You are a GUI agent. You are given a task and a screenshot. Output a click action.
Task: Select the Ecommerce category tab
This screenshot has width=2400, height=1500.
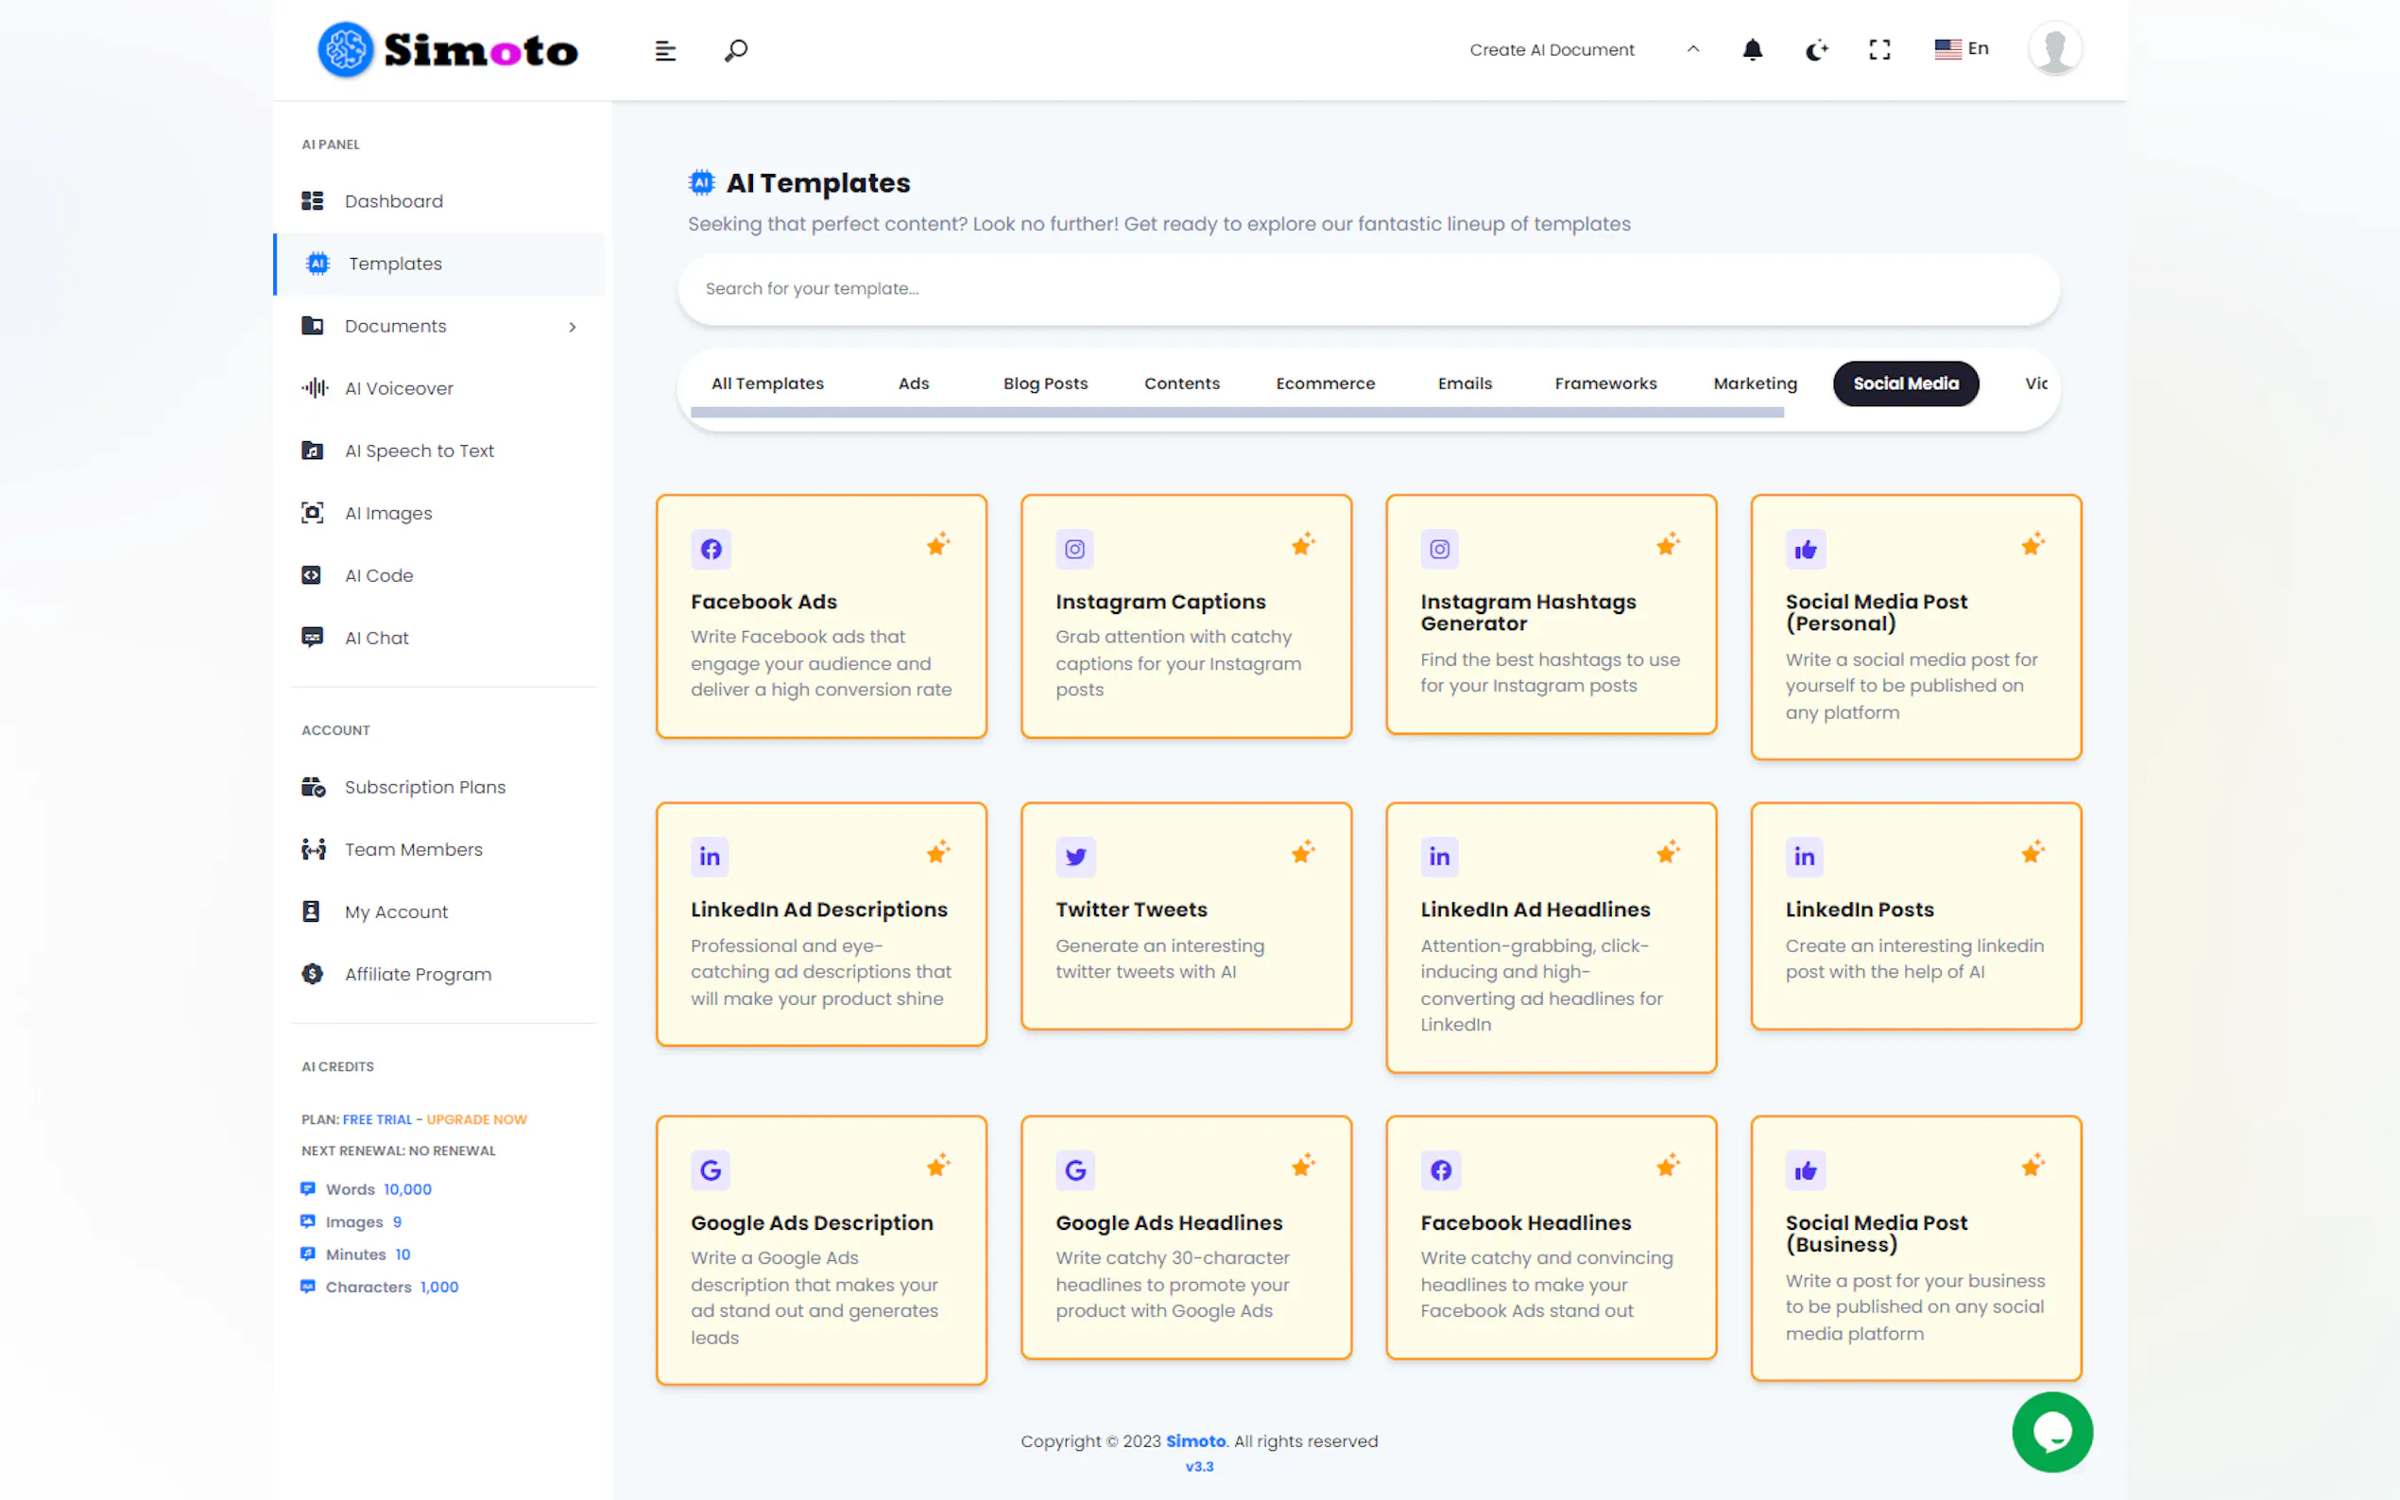[1325, 383]
